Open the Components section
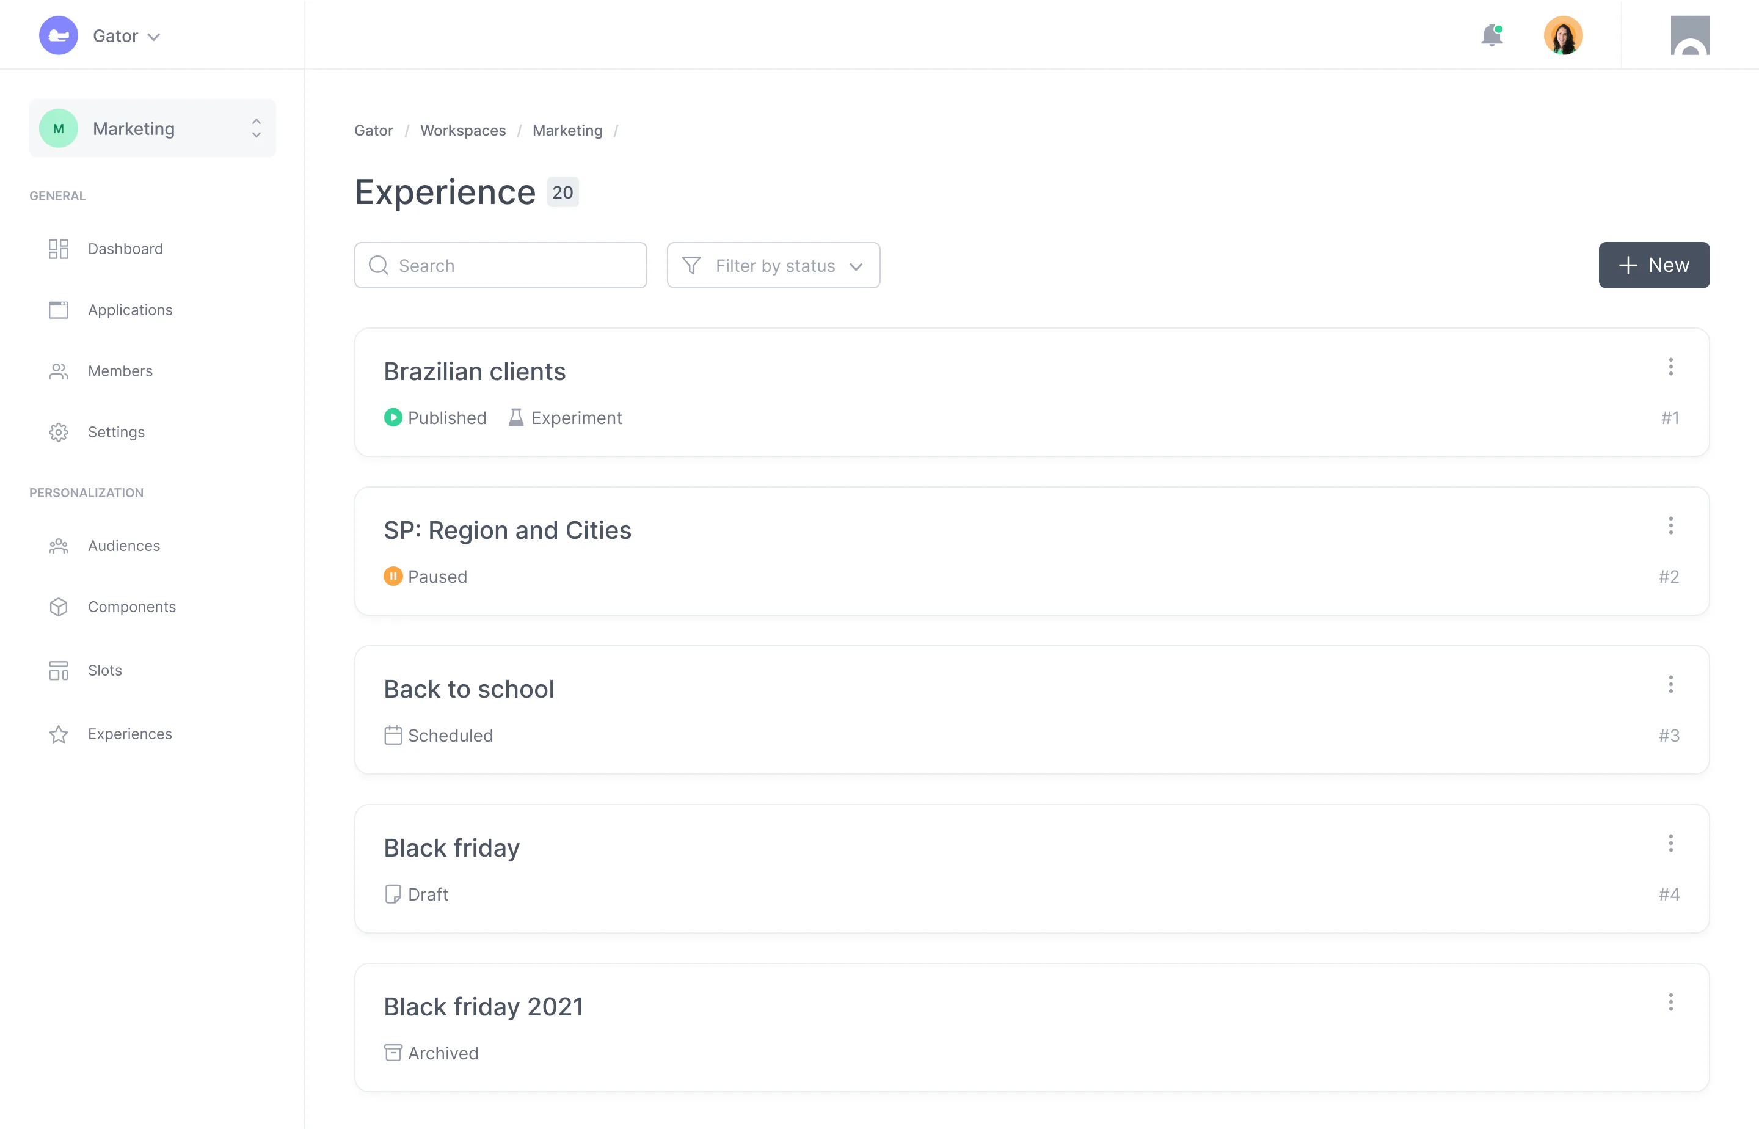The height and width of the screenshot is (1129, 1759). click(x=132, y=606)
